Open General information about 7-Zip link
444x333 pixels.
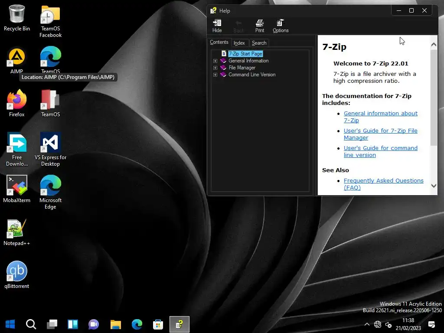click(x=380, y=117)
